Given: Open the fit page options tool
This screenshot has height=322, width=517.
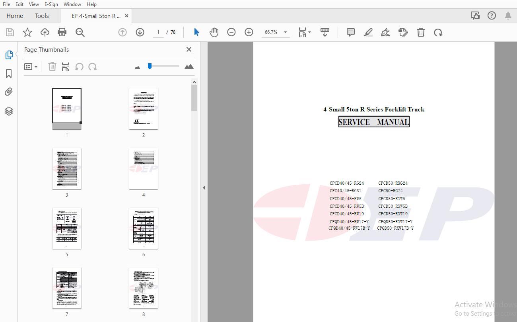Looking at the screenshot, I should (x=305, y=32).
